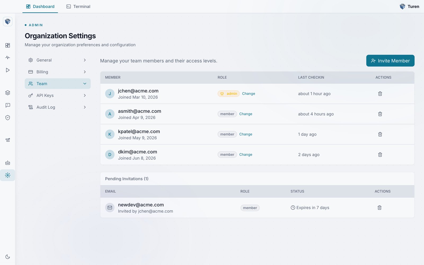Expand General with its chevron arrow

pyautogui.click(x=85, y=60)
